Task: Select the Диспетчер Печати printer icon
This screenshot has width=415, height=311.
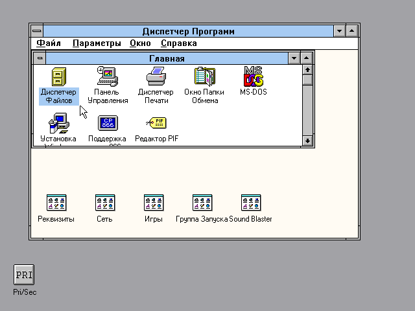Action: pos(156,76)
